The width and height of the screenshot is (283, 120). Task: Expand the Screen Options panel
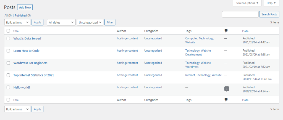point(247,3)
